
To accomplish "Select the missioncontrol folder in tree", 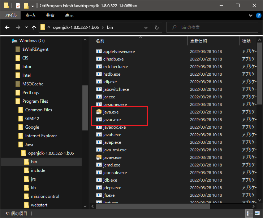I will point(45,196).
